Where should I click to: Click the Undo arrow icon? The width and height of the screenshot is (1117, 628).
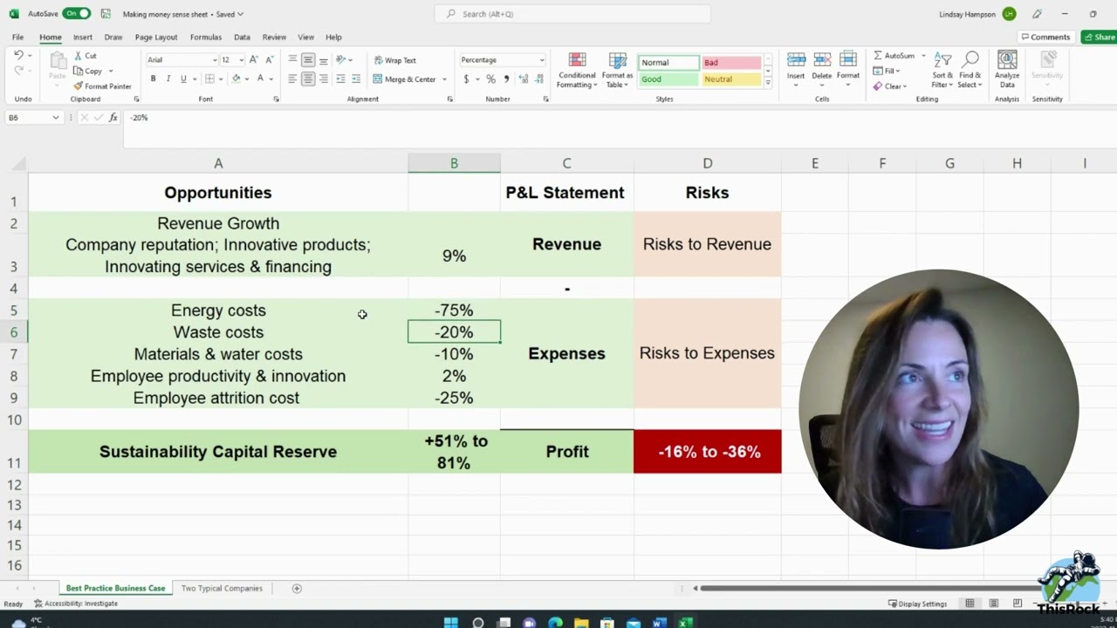click(x=18, y=55)
